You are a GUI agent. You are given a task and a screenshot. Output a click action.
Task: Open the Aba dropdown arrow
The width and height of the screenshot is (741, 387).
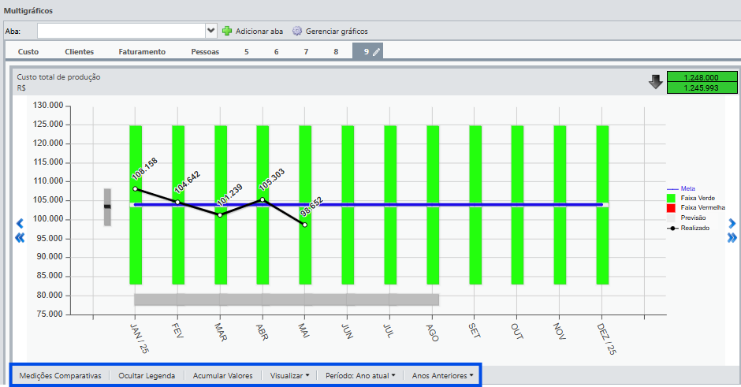pos(210,31)
